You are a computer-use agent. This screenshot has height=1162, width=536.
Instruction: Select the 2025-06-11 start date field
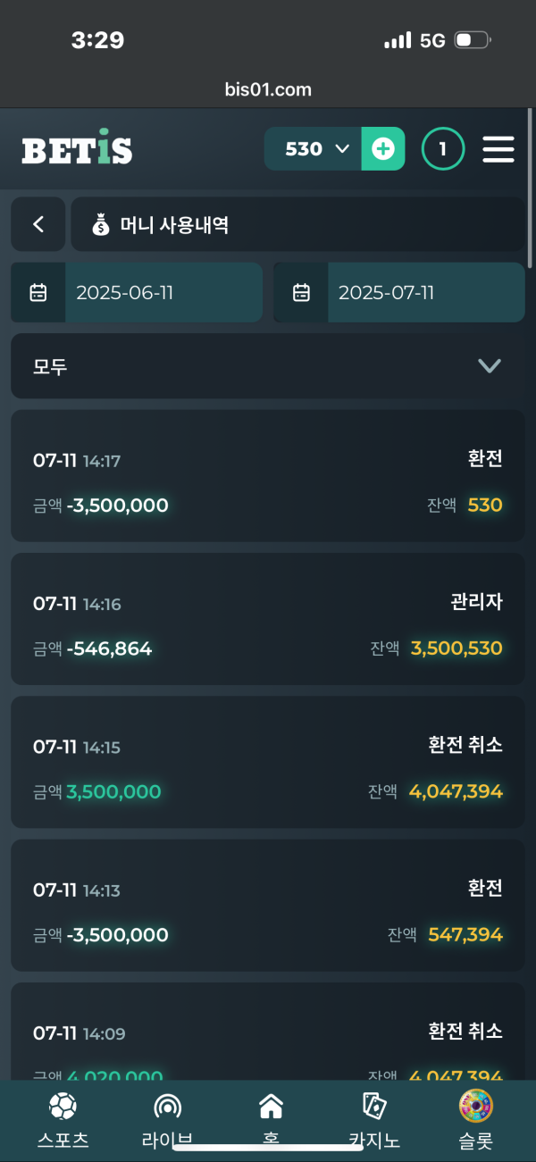163,292
